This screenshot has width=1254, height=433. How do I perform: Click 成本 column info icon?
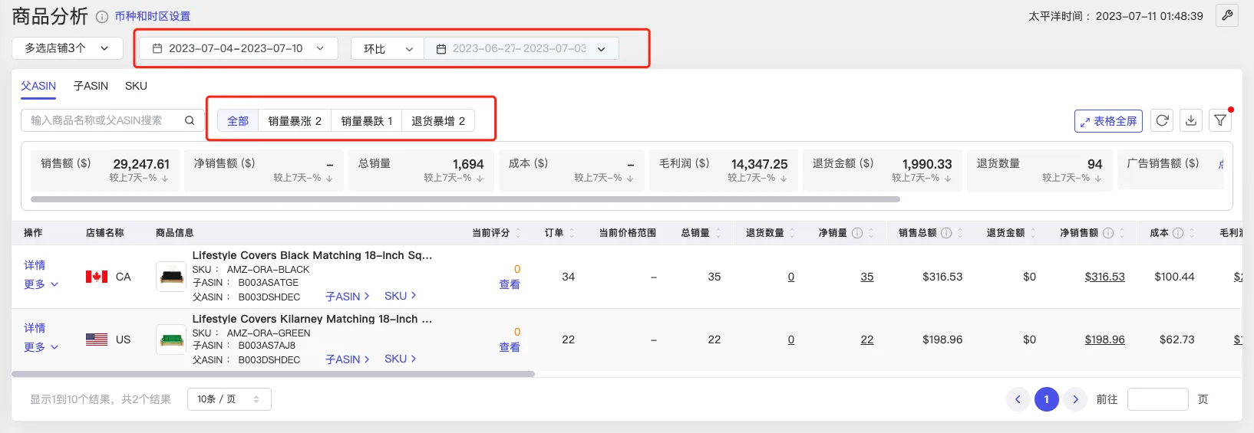(1178, 233)
